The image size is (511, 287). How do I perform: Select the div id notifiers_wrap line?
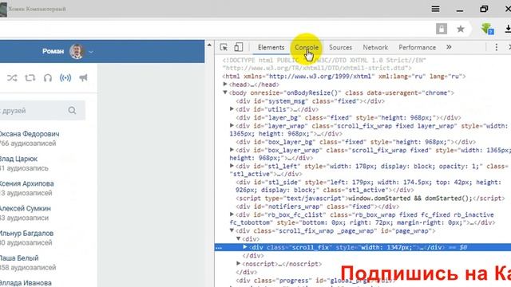click(x=317, y=206)
